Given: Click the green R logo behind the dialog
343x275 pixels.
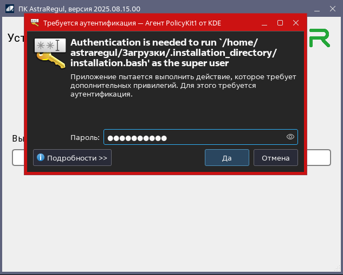Looking at the screenshot, I should click(x=319, y=39).
